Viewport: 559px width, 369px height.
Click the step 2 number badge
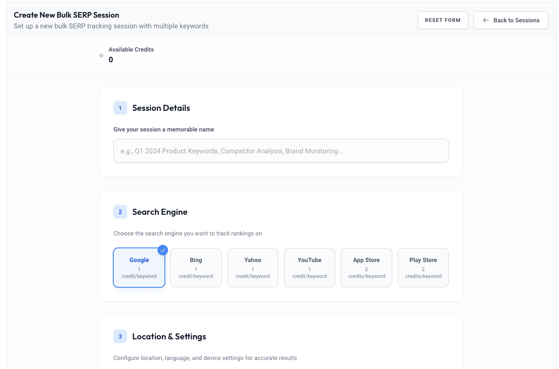coord(120,212)
